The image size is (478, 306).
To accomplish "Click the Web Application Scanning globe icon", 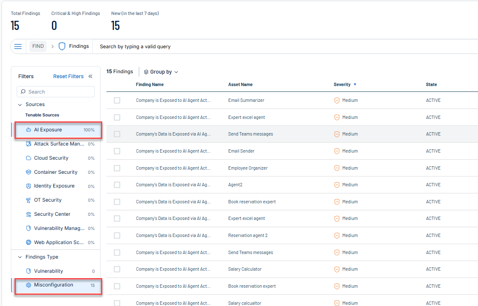I will click(x=29, y=242).
